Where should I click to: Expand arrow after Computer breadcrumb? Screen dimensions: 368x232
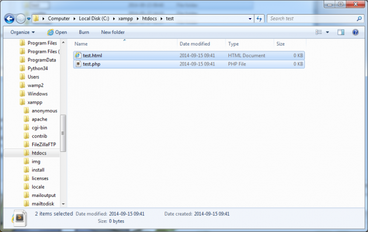[x=74, y=19]
